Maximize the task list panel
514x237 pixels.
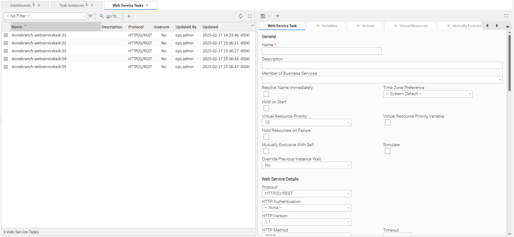[x=250, y=16]
